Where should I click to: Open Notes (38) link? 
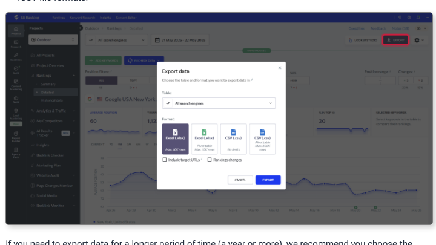point(400,28)
